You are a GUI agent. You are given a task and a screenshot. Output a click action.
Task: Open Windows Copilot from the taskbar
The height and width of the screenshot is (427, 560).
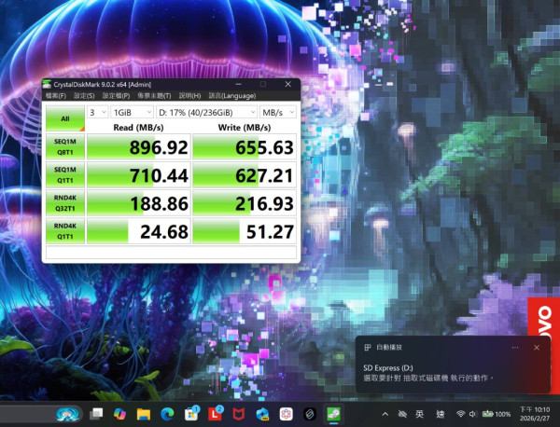click(x=119, y=414)
